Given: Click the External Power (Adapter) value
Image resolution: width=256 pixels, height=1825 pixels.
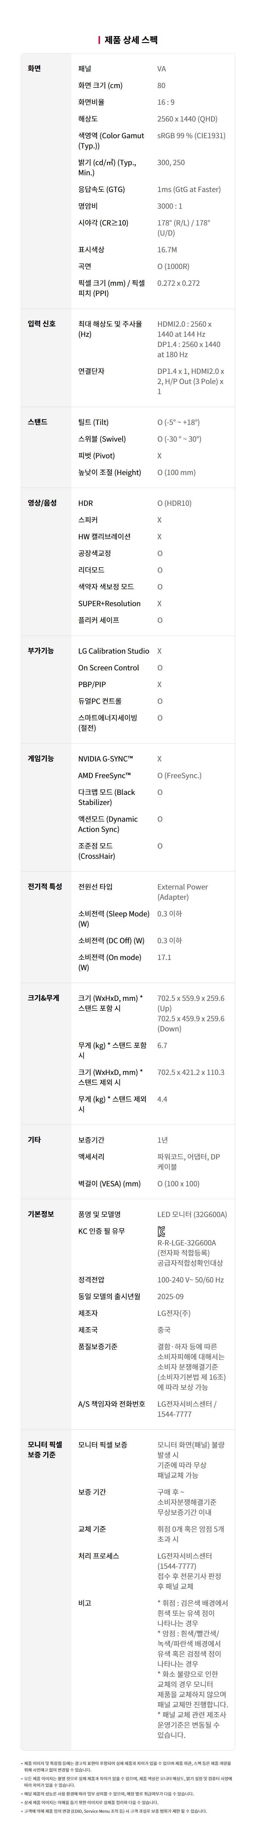Looking at the screenshot, I should (x=182, y=892).
